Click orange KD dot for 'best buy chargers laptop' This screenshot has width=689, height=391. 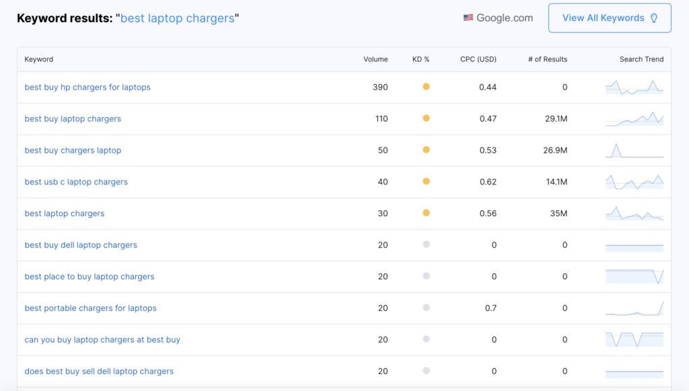click(426, 150)
